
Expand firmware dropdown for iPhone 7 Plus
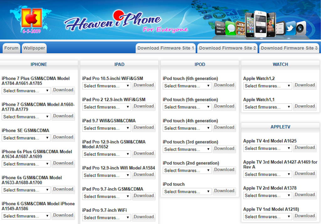click(26, 91)
